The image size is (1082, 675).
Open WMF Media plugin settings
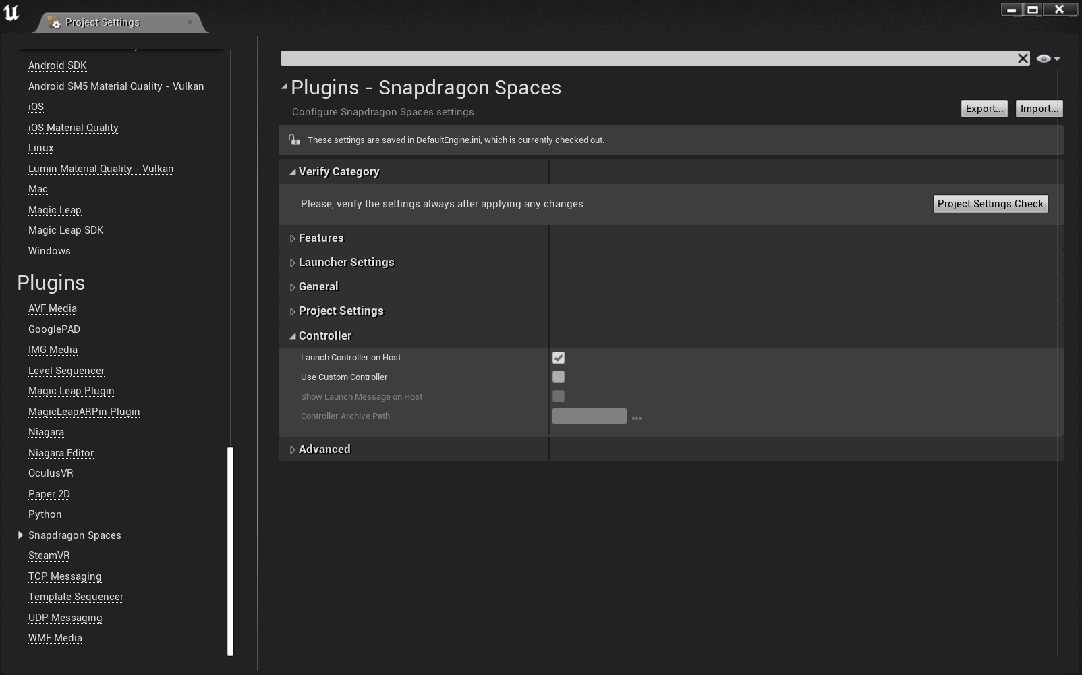tap(55, 638)
